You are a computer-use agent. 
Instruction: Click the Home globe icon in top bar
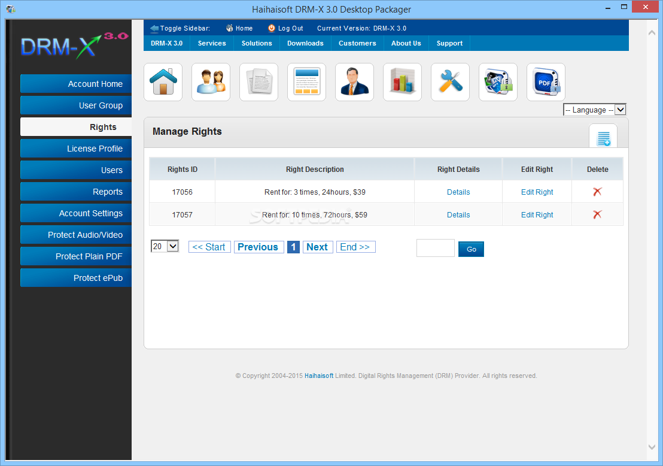229,28
